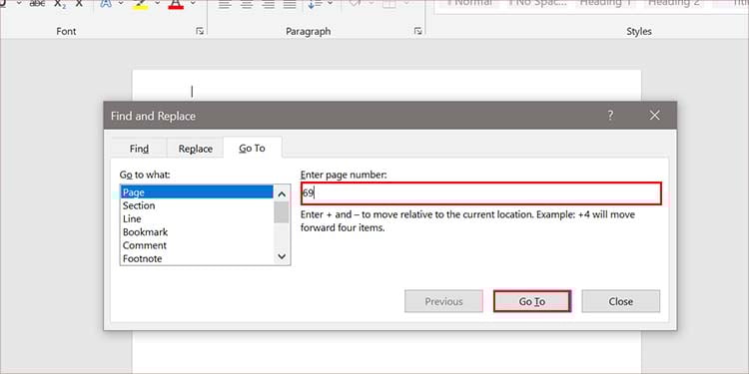Expand the font color dropdown arrow
Image resolution: width=749 pixels, height=374 pixels.
point(193,3)
